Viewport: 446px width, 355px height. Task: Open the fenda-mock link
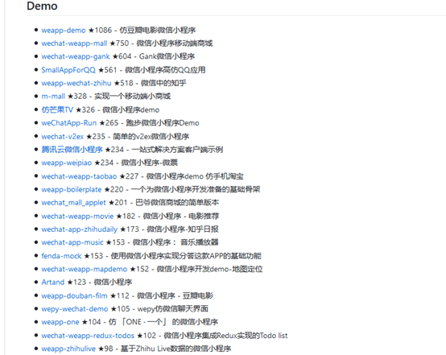pyautogui.click(x=61, y=256)
